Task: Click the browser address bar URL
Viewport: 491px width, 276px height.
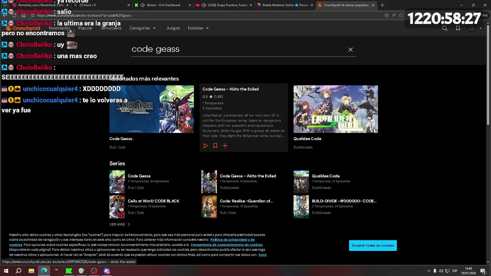Action: [x=84, y=15]
